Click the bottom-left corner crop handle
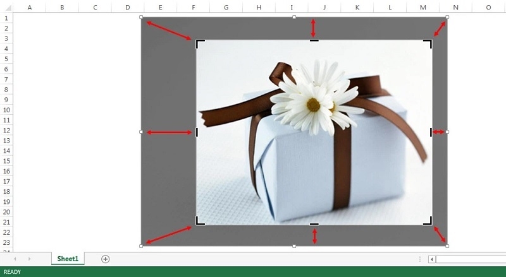 [x=199, y=221]
